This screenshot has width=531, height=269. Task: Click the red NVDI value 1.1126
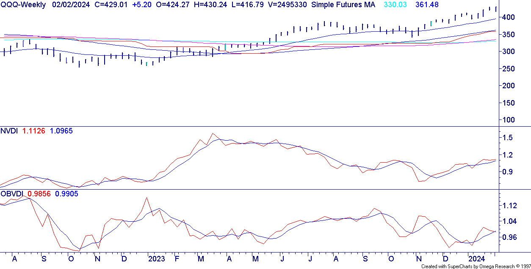click(x=33, y=131)
